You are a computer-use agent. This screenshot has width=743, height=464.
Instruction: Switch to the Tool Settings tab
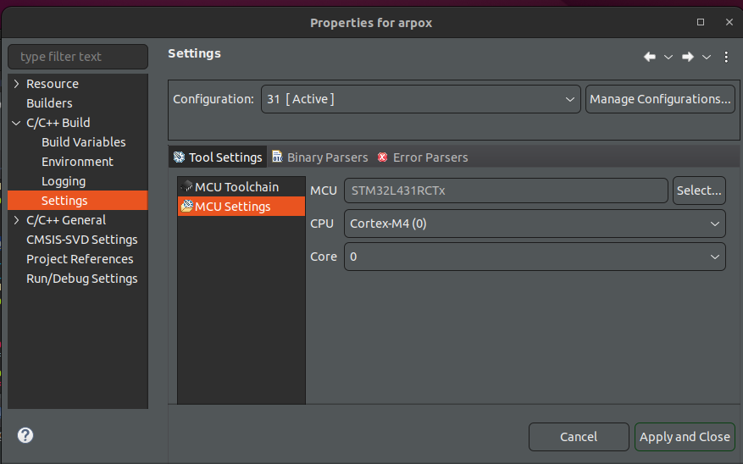(218, 157)
